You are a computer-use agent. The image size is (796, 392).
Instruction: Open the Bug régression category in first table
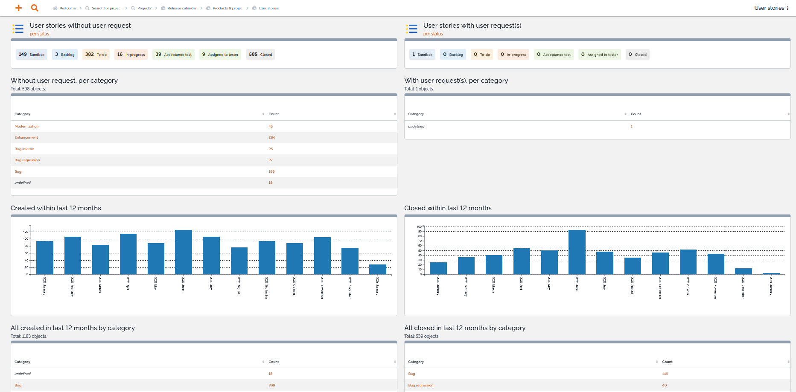click(27, 160)
